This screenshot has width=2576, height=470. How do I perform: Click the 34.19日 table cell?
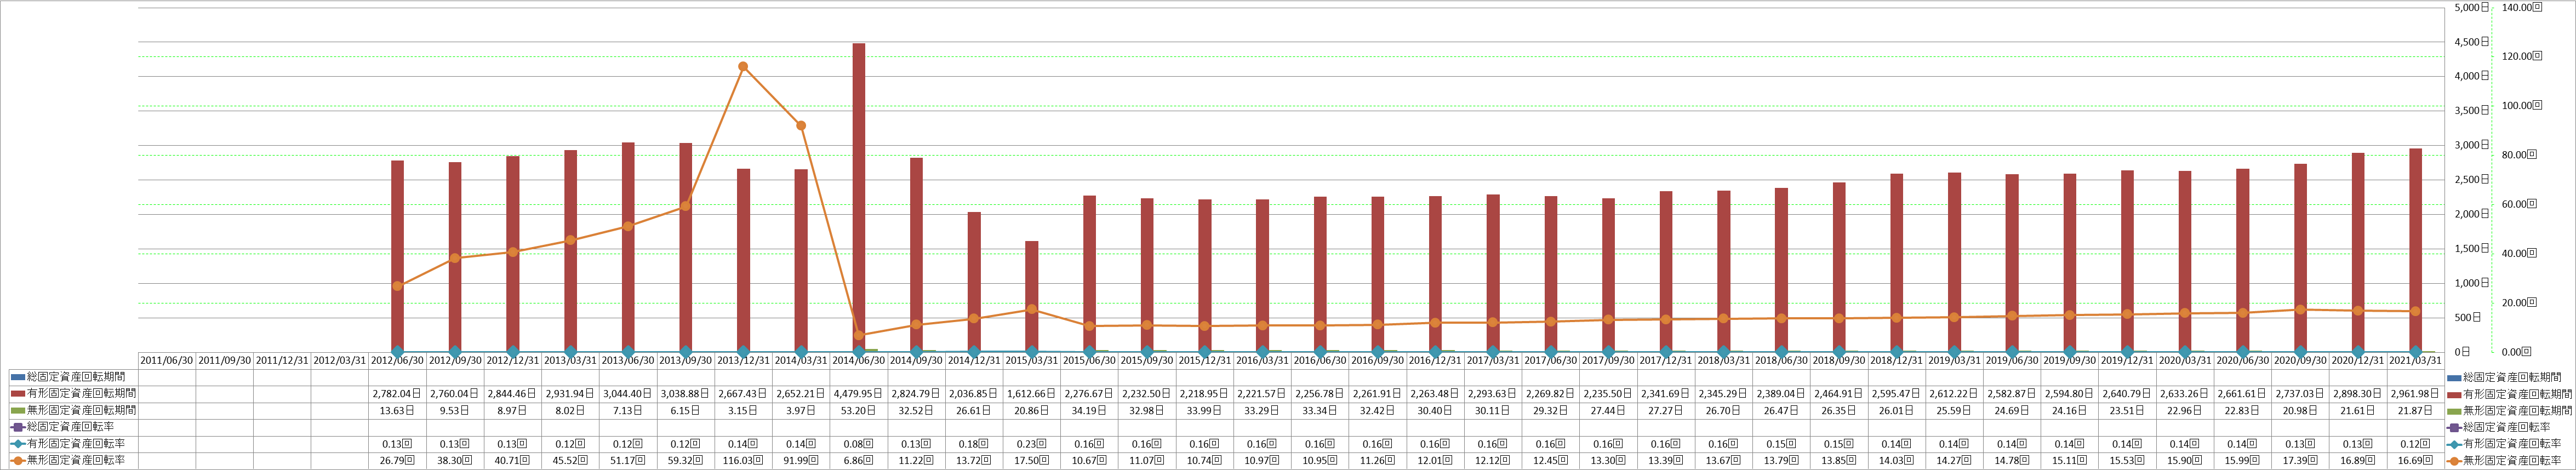point(1090,411)
